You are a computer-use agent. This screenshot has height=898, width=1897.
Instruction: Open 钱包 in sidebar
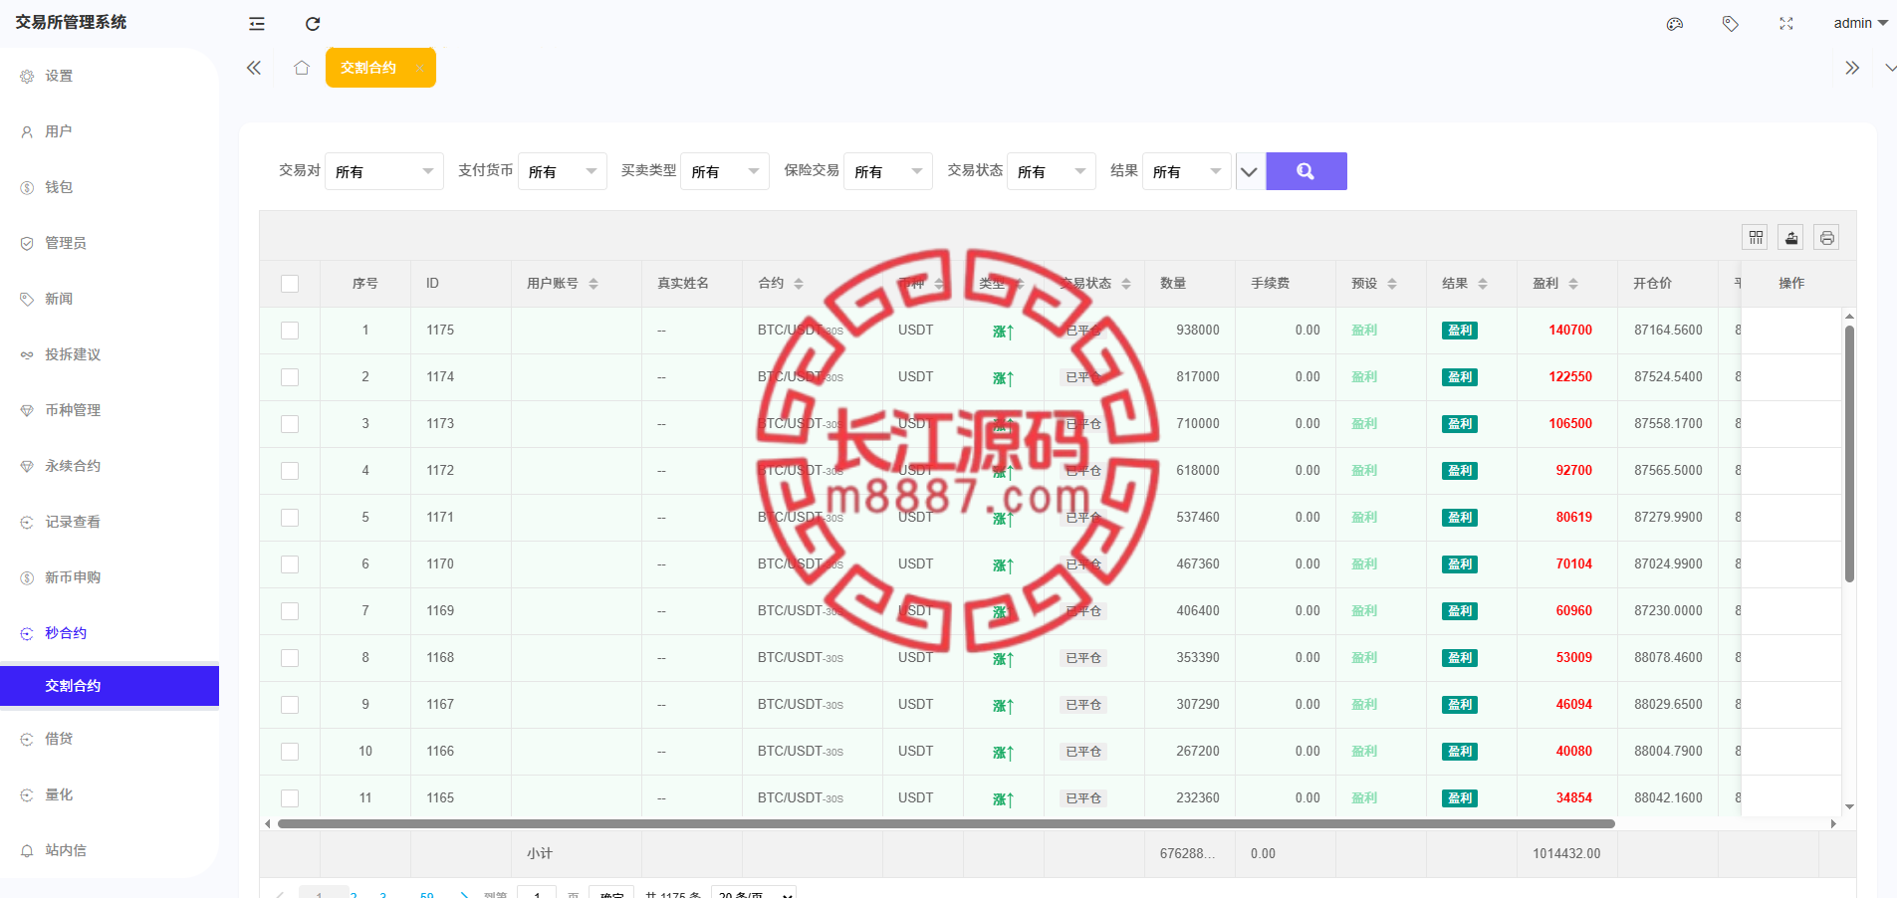point(110,187)
